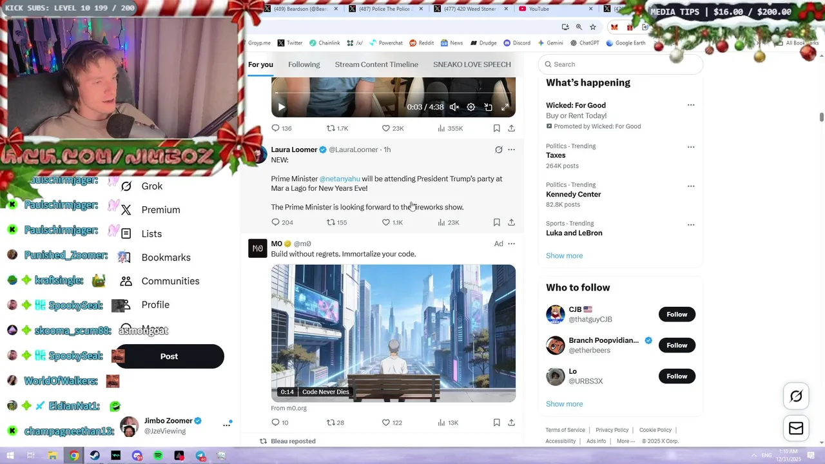This screenshot has height=464, width=825.
Task: Toggle picture-in-picture on the top video
Action: coord(488,107)
